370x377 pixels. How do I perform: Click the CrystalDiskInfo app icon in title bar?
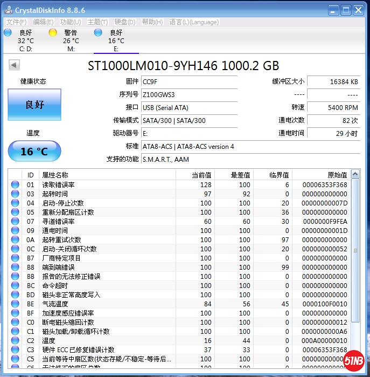point(8,10)
